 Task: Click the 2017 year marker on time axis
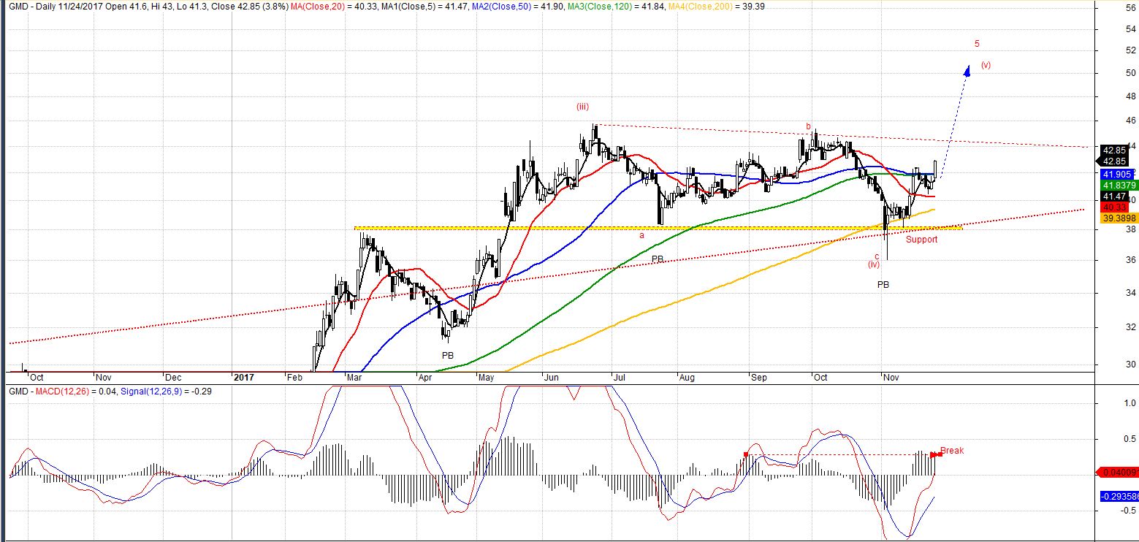[243, 378]
